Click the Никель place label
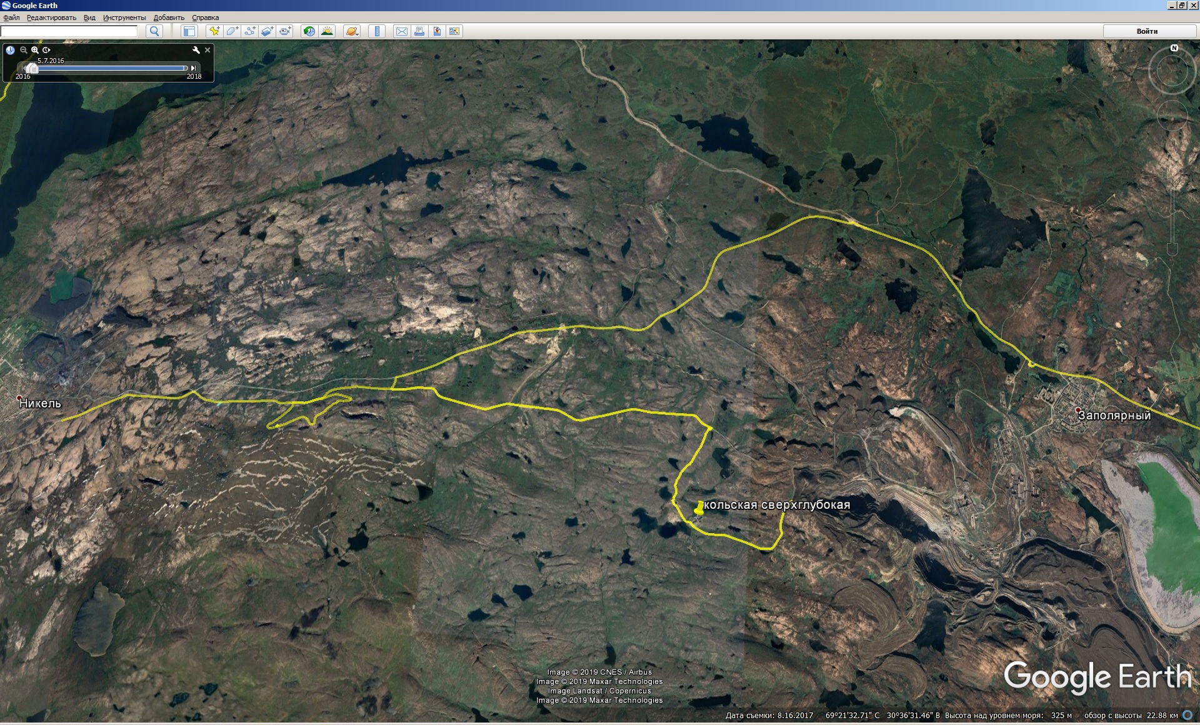 pyautogui.click(x=41, y=404)
